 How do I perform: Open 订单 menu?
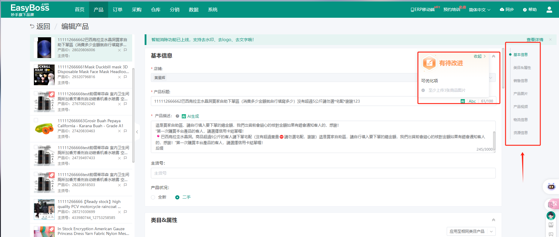tap(118, 9)
